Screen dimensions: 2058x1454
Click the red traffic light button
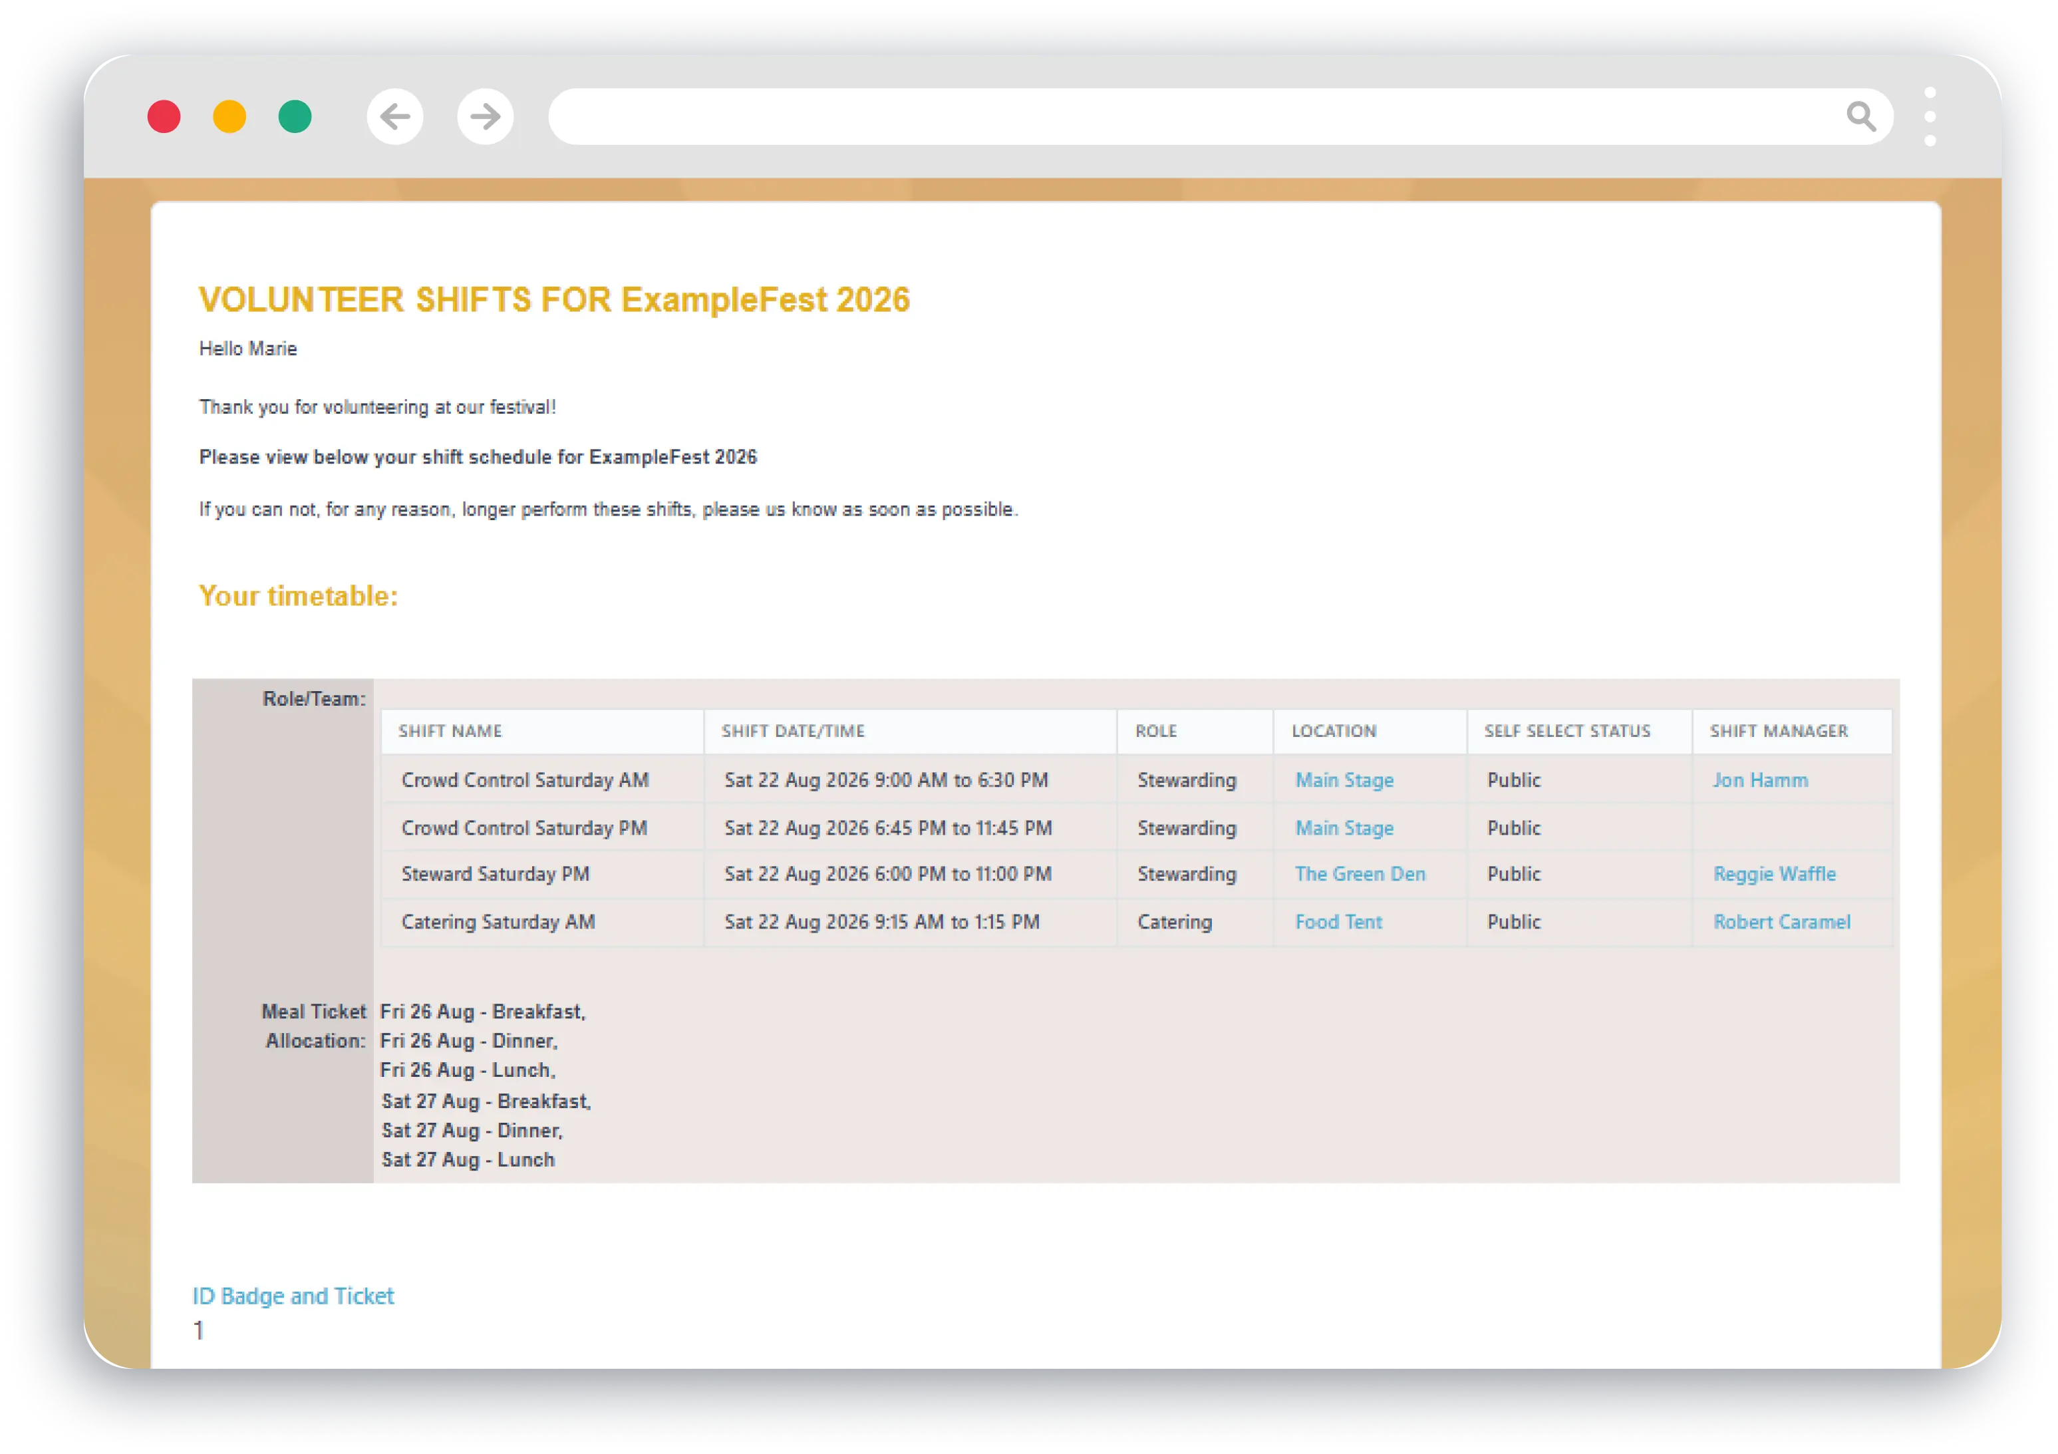tap(164, 116)
